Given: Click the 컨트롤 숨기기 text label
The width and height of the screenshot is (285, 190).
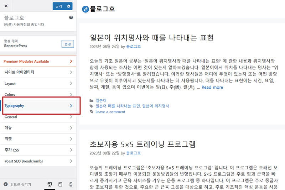Looking at the screenshot, I should tap(21, 184).
